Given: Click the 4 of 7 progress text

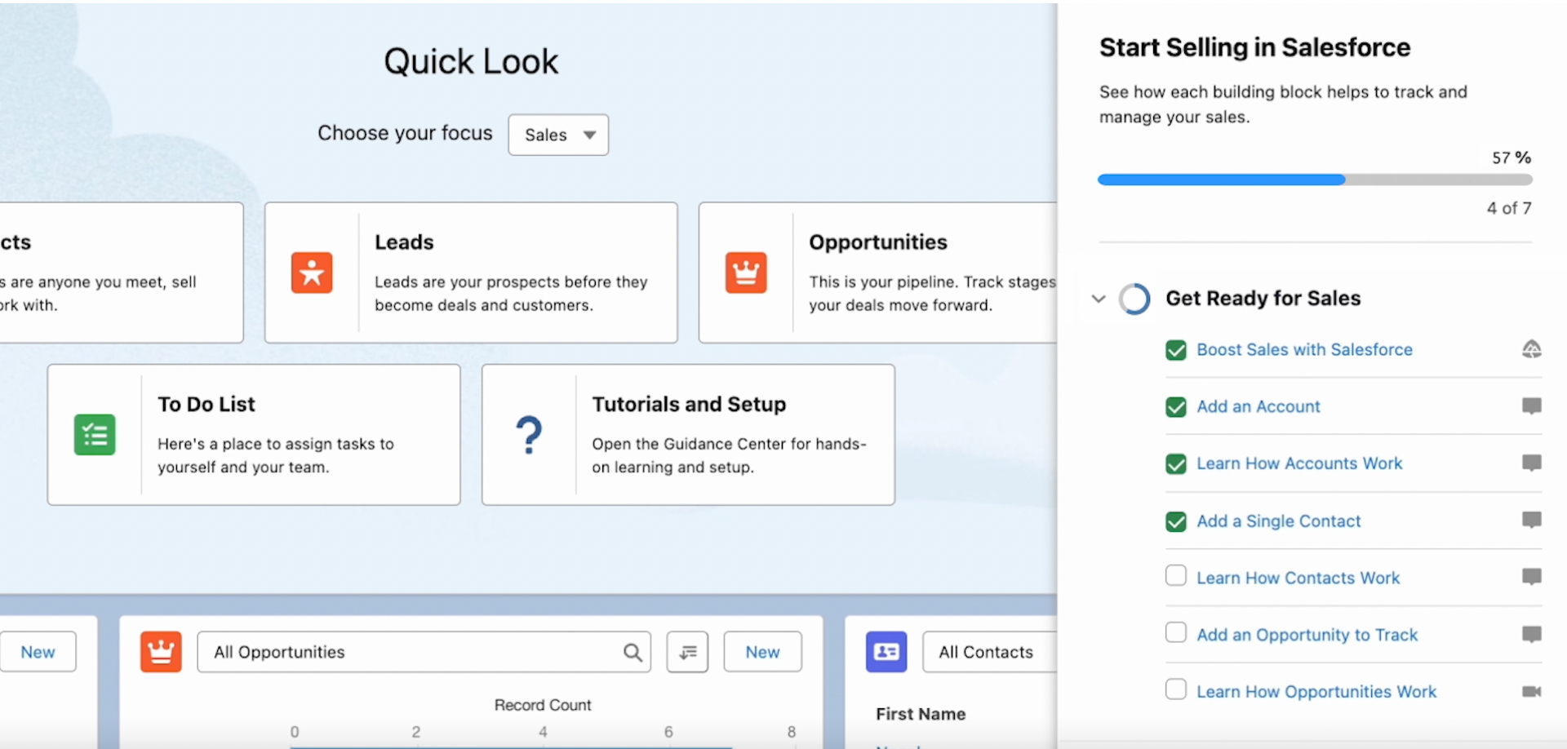Looking at the screenshot, I should coord(1509,208).
